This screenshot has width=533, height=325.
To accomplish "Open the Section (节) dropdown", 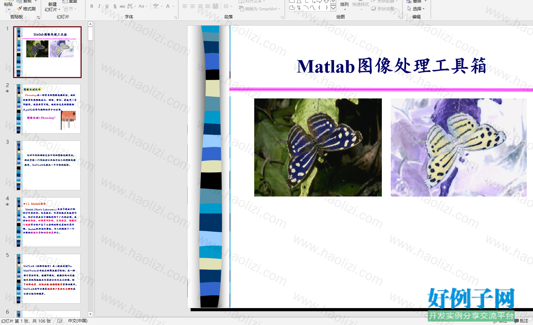I will (70, 9).
